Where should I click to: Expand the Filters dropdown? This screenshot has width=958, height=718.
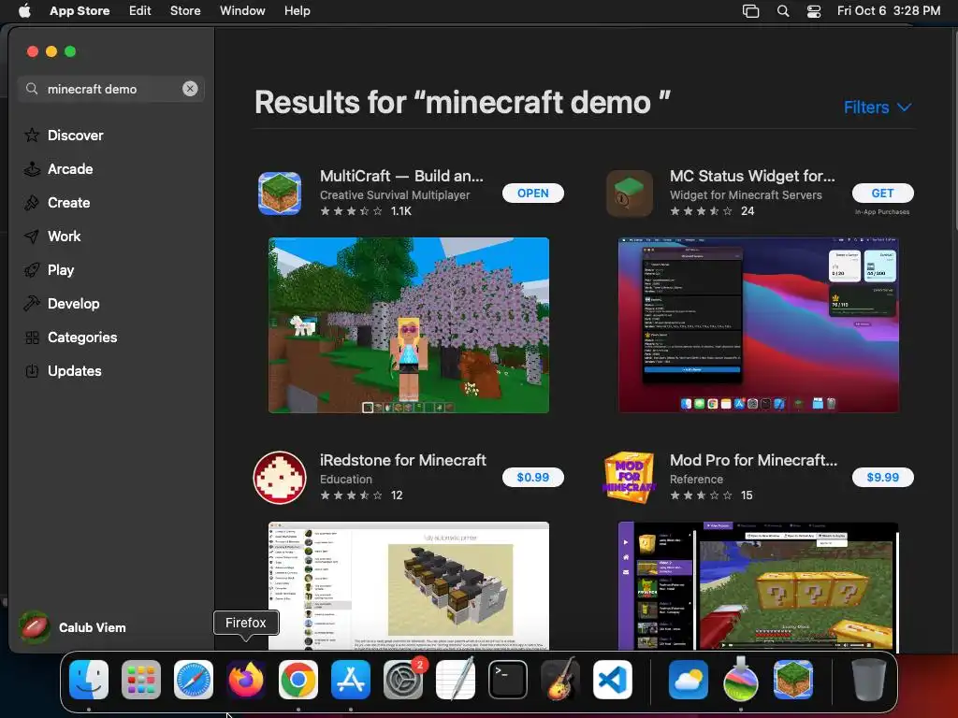[878, 108]
